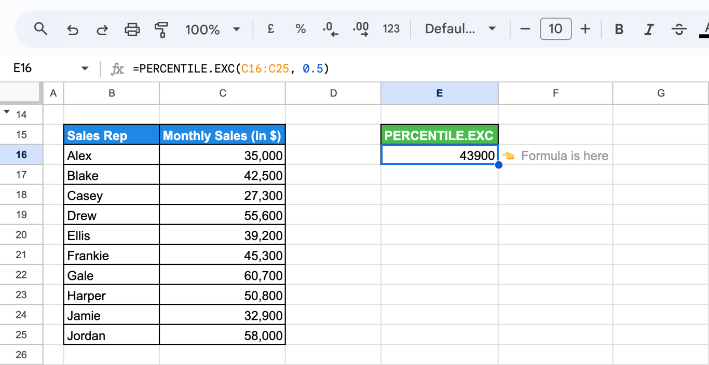Image resolution: width=709 pixels, height=365 pixels.
Task: Open the print dialog
Action: [x=132, y=30]
